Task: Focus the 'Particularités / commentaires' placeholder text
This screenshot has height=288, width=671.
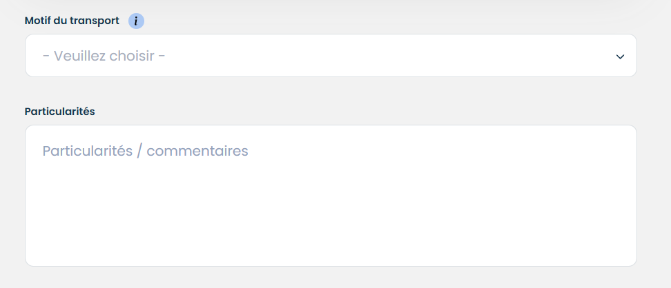Action: click(x=145, y=151)
